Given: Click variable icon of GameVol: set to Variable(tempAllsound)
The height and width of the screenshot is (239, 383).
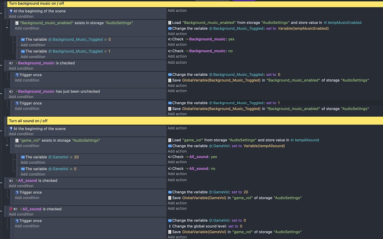Looking at the screenshot, I should coord(170,146).
